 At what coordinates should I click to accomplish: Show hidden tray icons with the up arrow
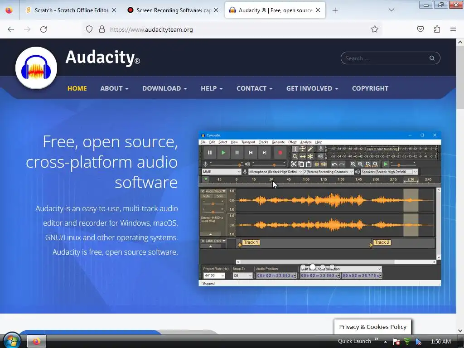385,342
